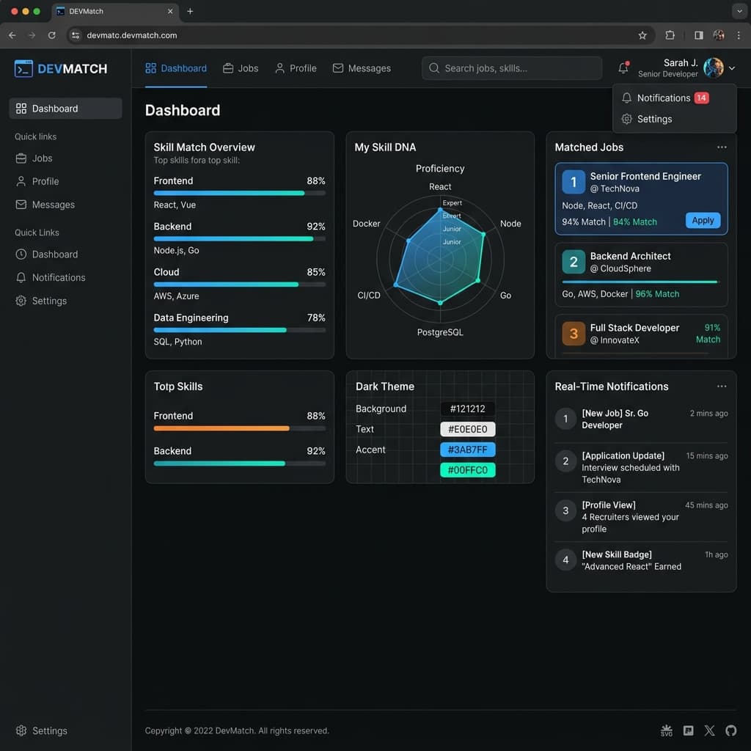Open Matched Jobs three-dot menu

(x=722, y=147)
